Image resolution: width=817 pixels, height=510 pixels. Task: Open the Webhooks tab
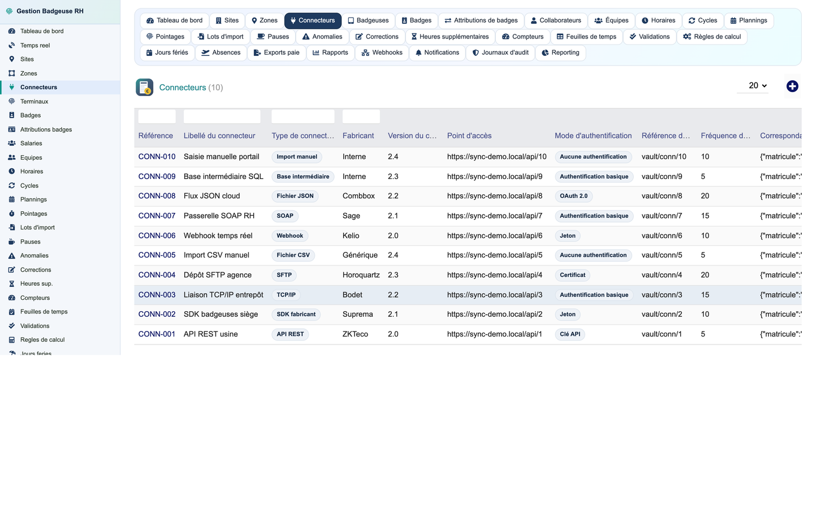(382, 53)
